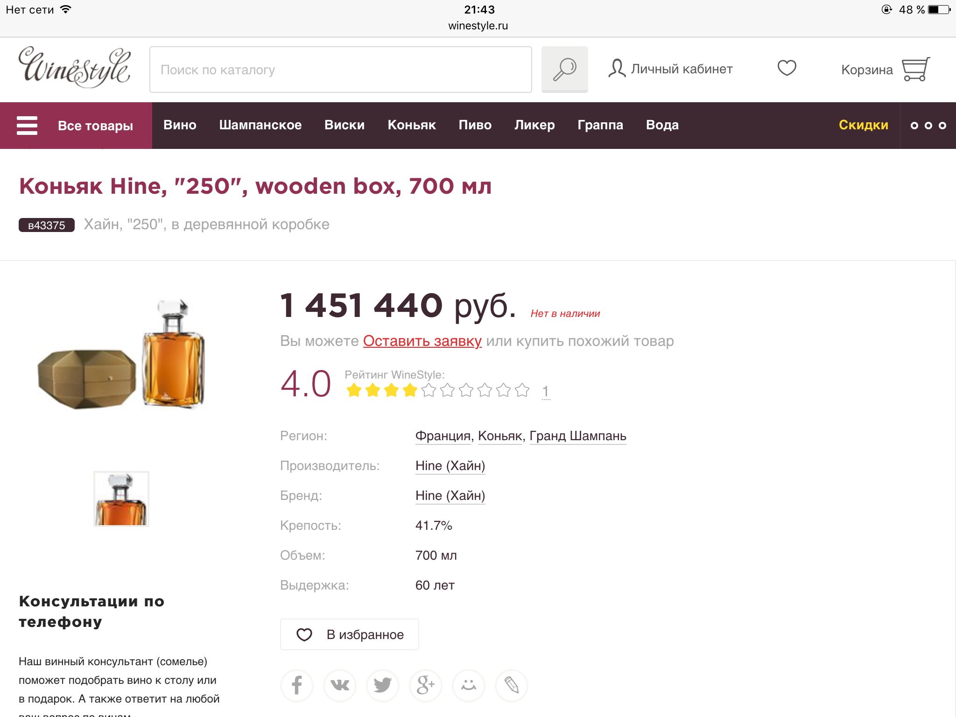This screenshot has width=956, height=717.
Task: Open the Скидки discounts menu item
Action: (863, 125)
